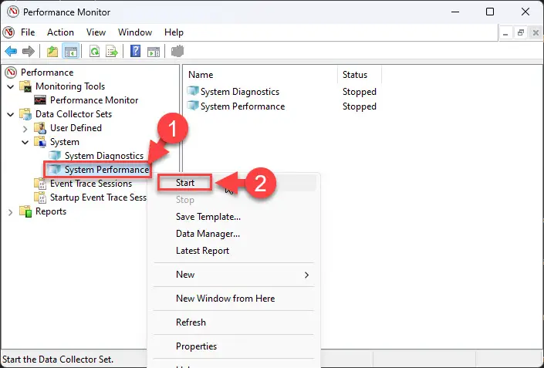Click the Refresh toolbar icon
The image size is (544, 368).
tap(94, 52)
